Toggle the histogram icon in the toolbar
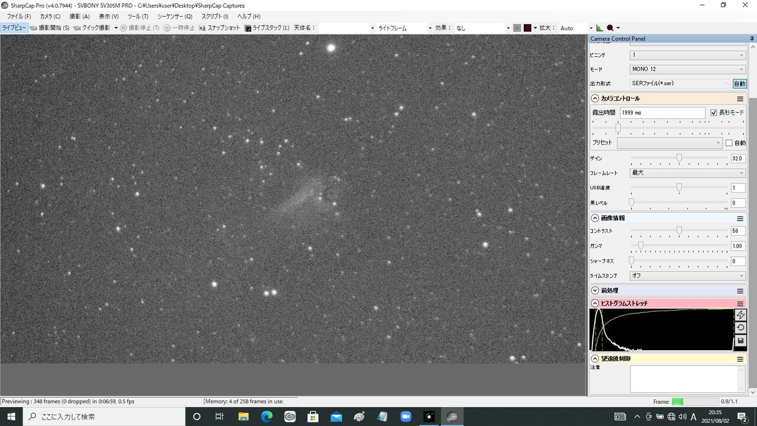757x426 pixels. tap(600, 28)
